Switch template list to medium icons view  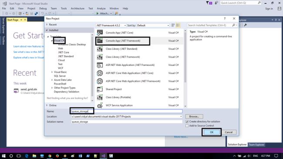[x=178, y=25]
